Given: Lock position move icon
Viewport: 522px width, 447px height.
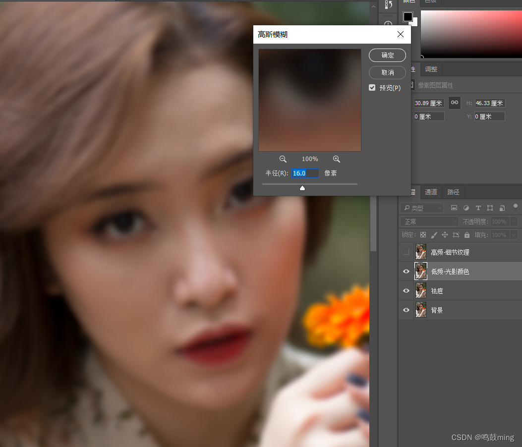Looking at the screenshot, I should pos(445,234).
